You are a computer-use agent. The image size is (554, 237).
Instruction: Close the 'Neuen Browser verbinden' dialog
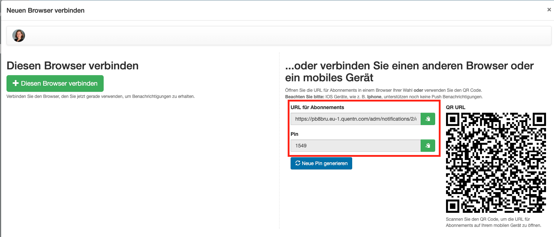click(x=549, y=10)
